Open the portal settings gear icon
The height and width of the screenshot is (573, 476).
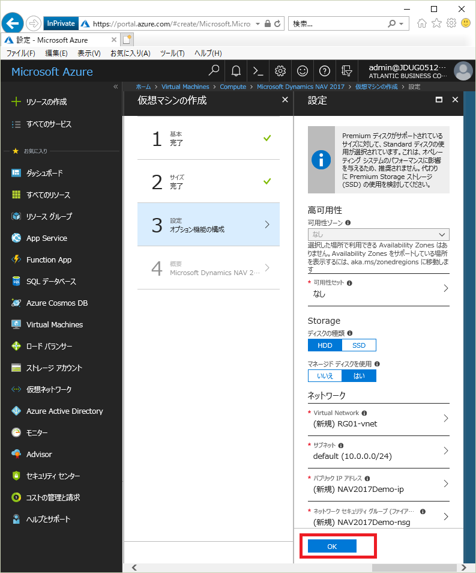280,70
